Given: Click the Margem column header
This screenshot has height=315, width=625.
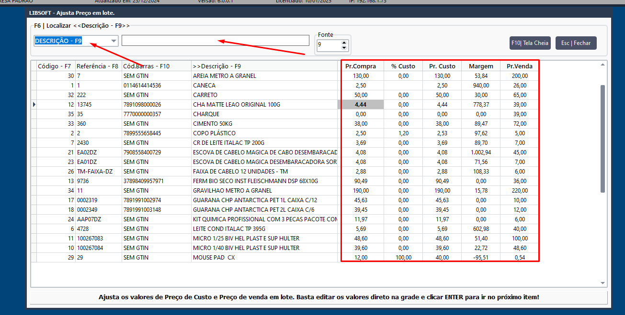Looking at the screenshot, I should tap(481, 66).
